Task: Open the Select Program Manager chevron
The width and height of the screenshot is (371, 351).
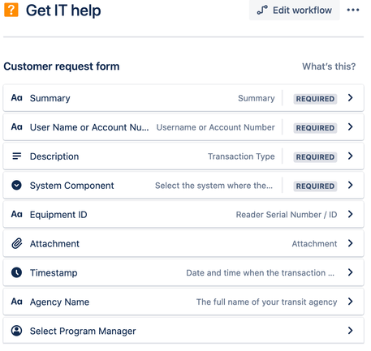Action: pyautogui.click(x=351, y=331)
